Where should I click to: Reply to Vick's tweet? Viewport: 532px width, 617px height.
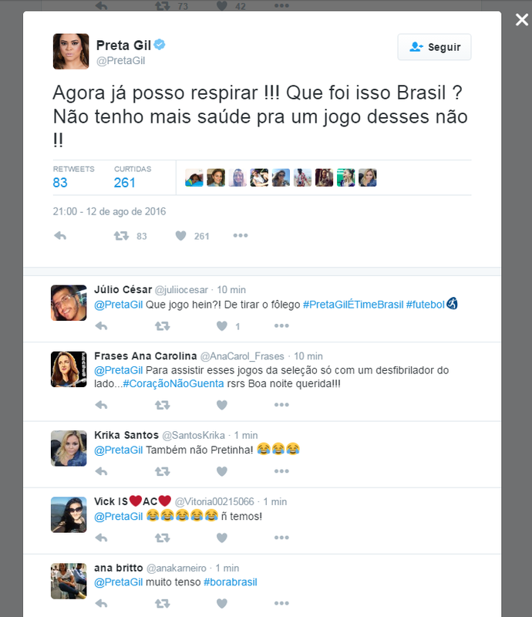click(x=101, y=538)
